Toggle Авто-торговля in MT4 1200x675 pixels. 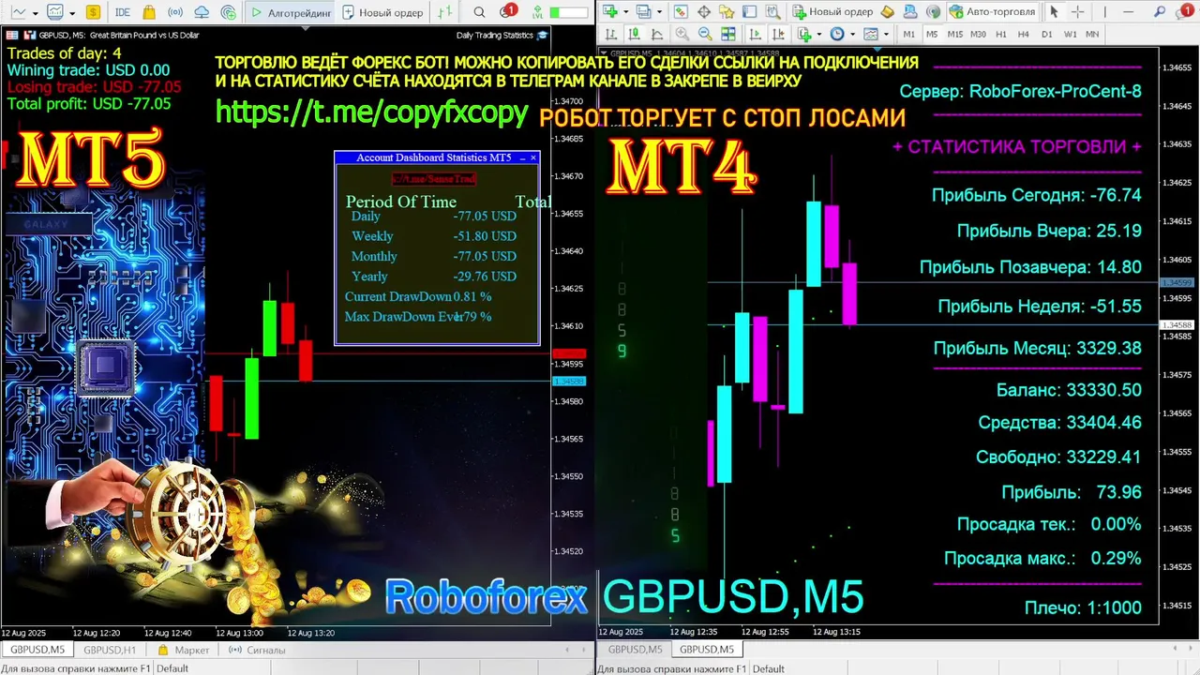pos(992,11)
